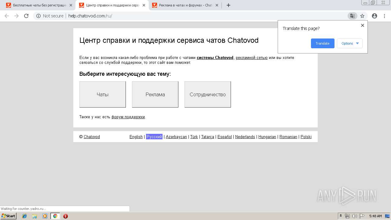This screenshot has width=391, height=220.
Task: Switch to tab 'Реклама в чатах и форумах'
Action: coord(185,5)
